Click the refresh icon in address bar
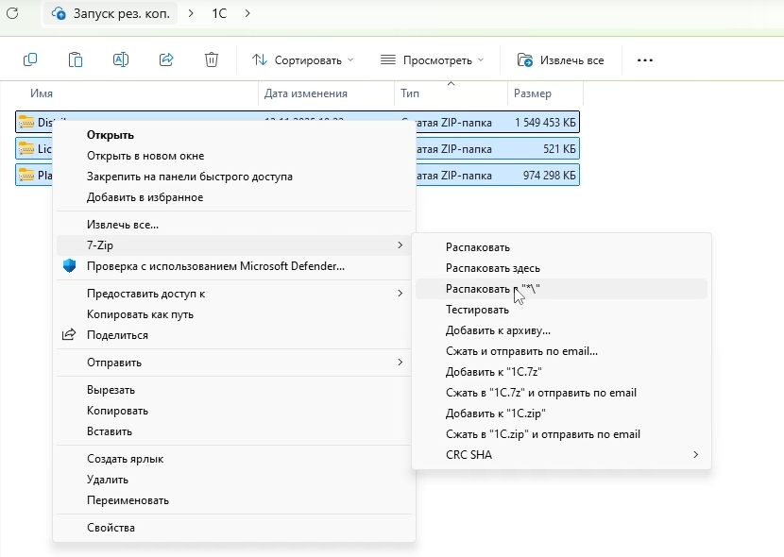The width and height of the screenshot is (784, 557). click(12, 13)
